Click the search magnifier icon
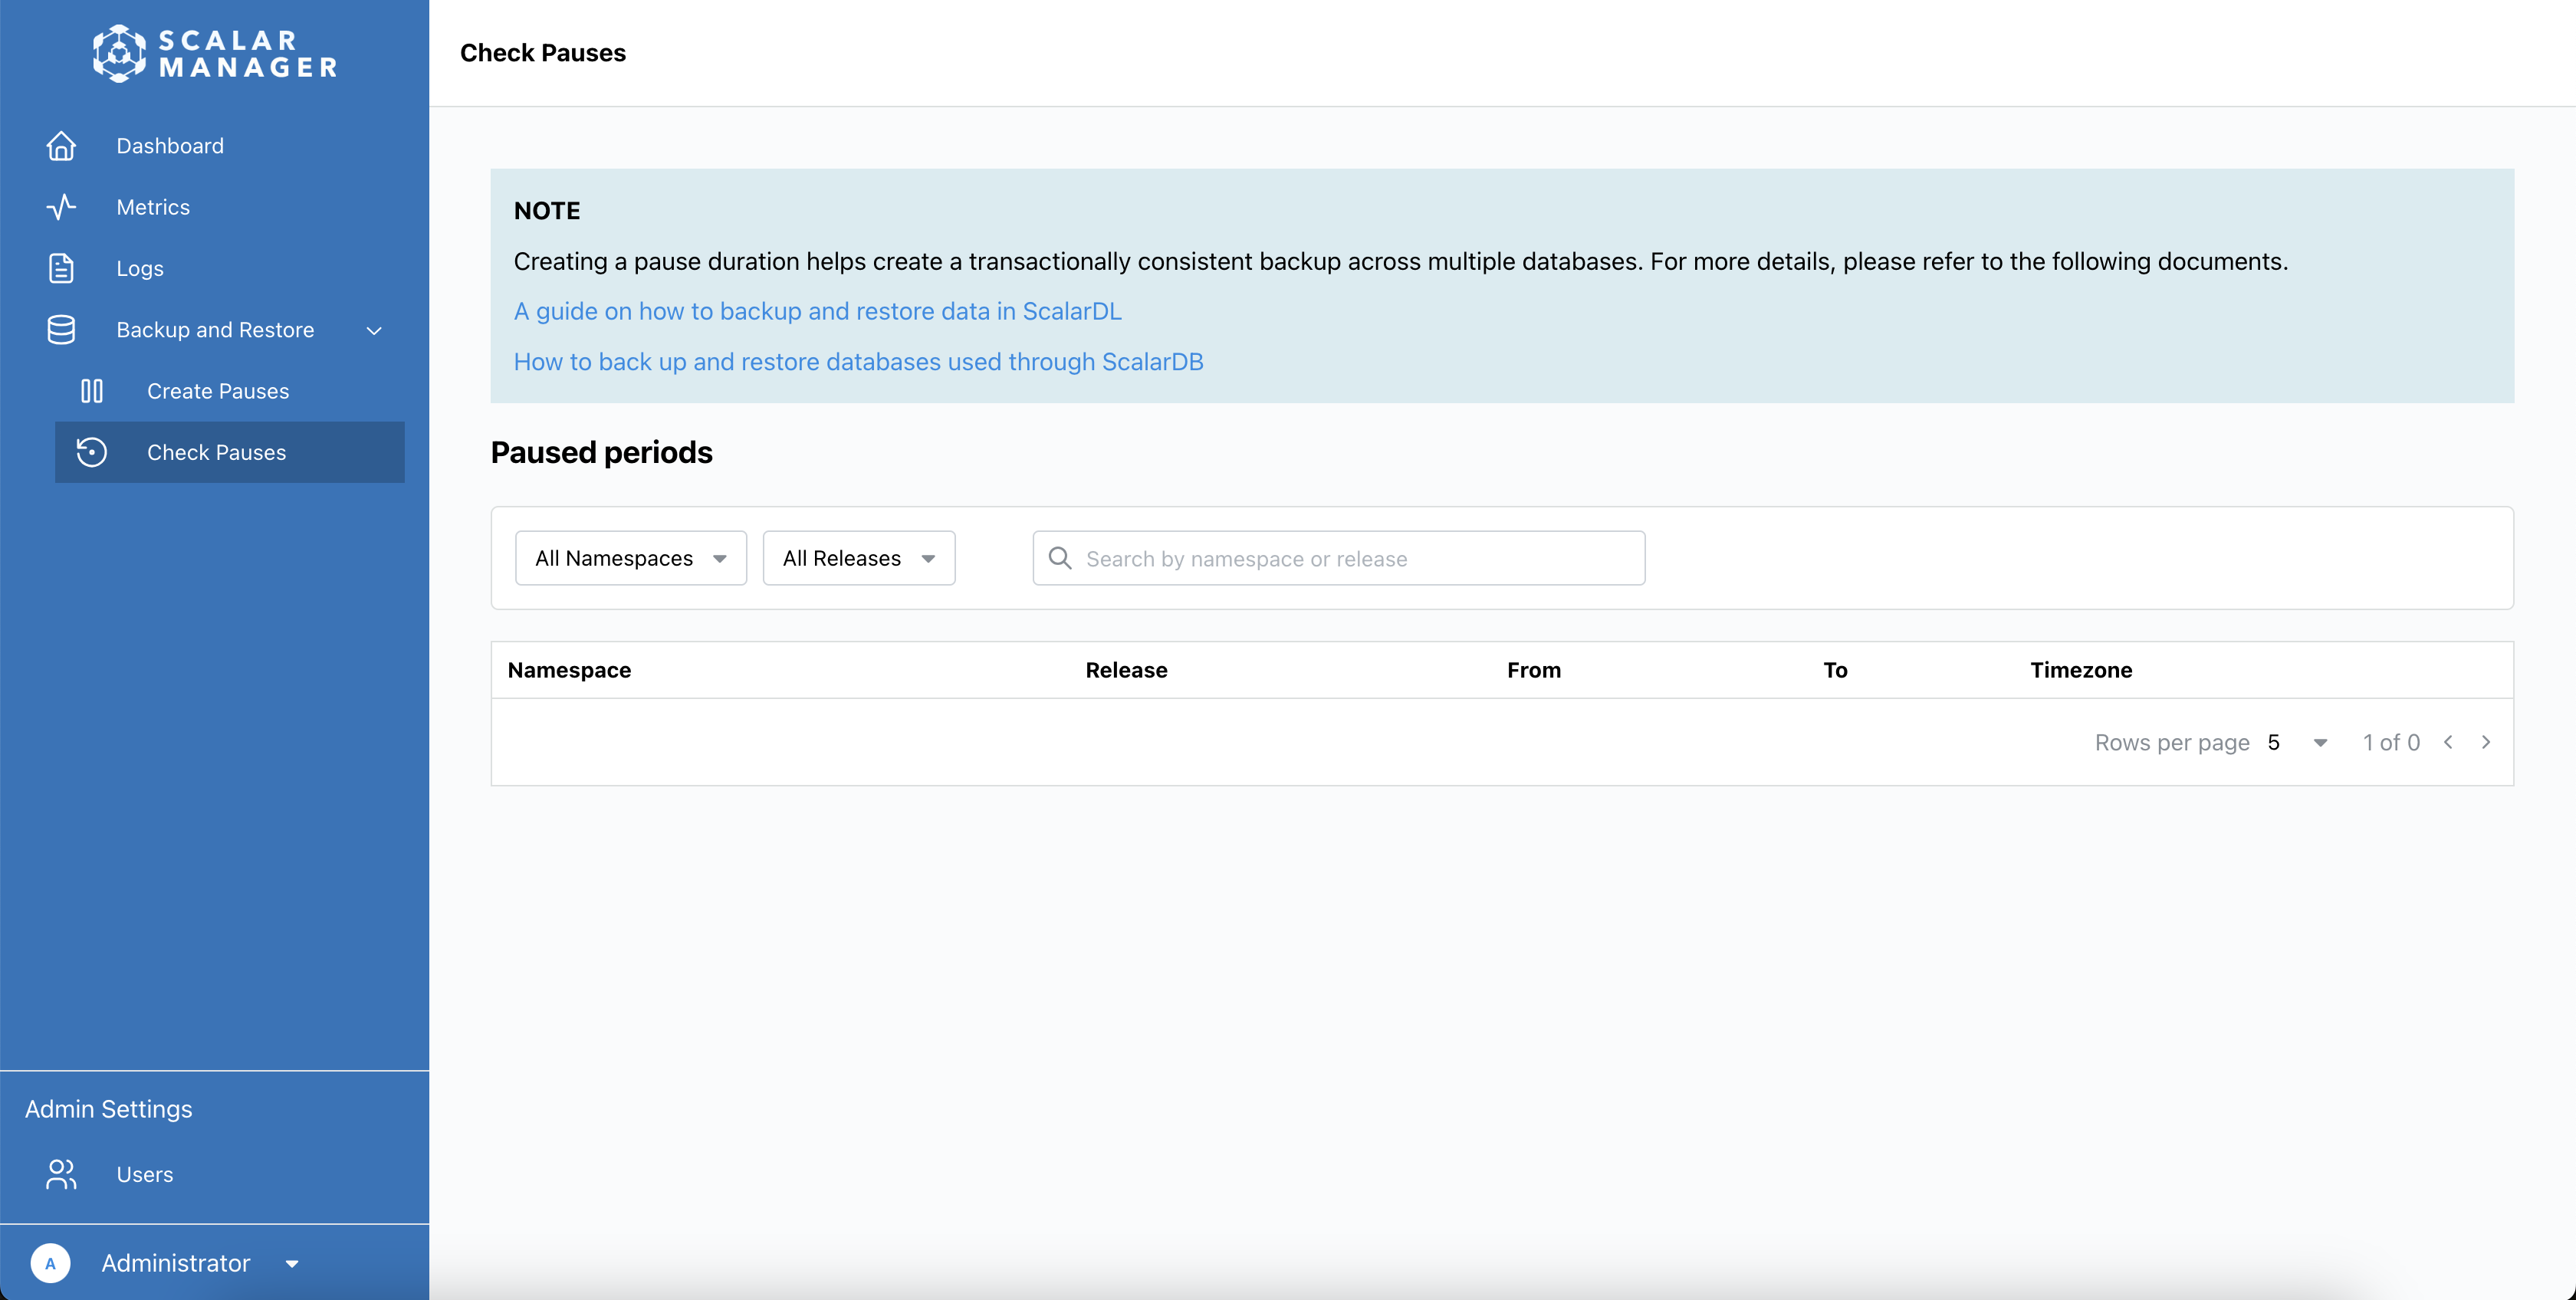The width and height of the screenshot is (2576, 1300). coord(1060,558)
